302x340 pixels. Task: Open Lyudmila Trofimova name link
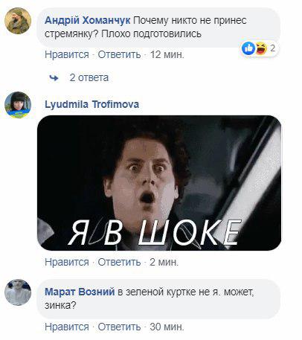(91, 104)
